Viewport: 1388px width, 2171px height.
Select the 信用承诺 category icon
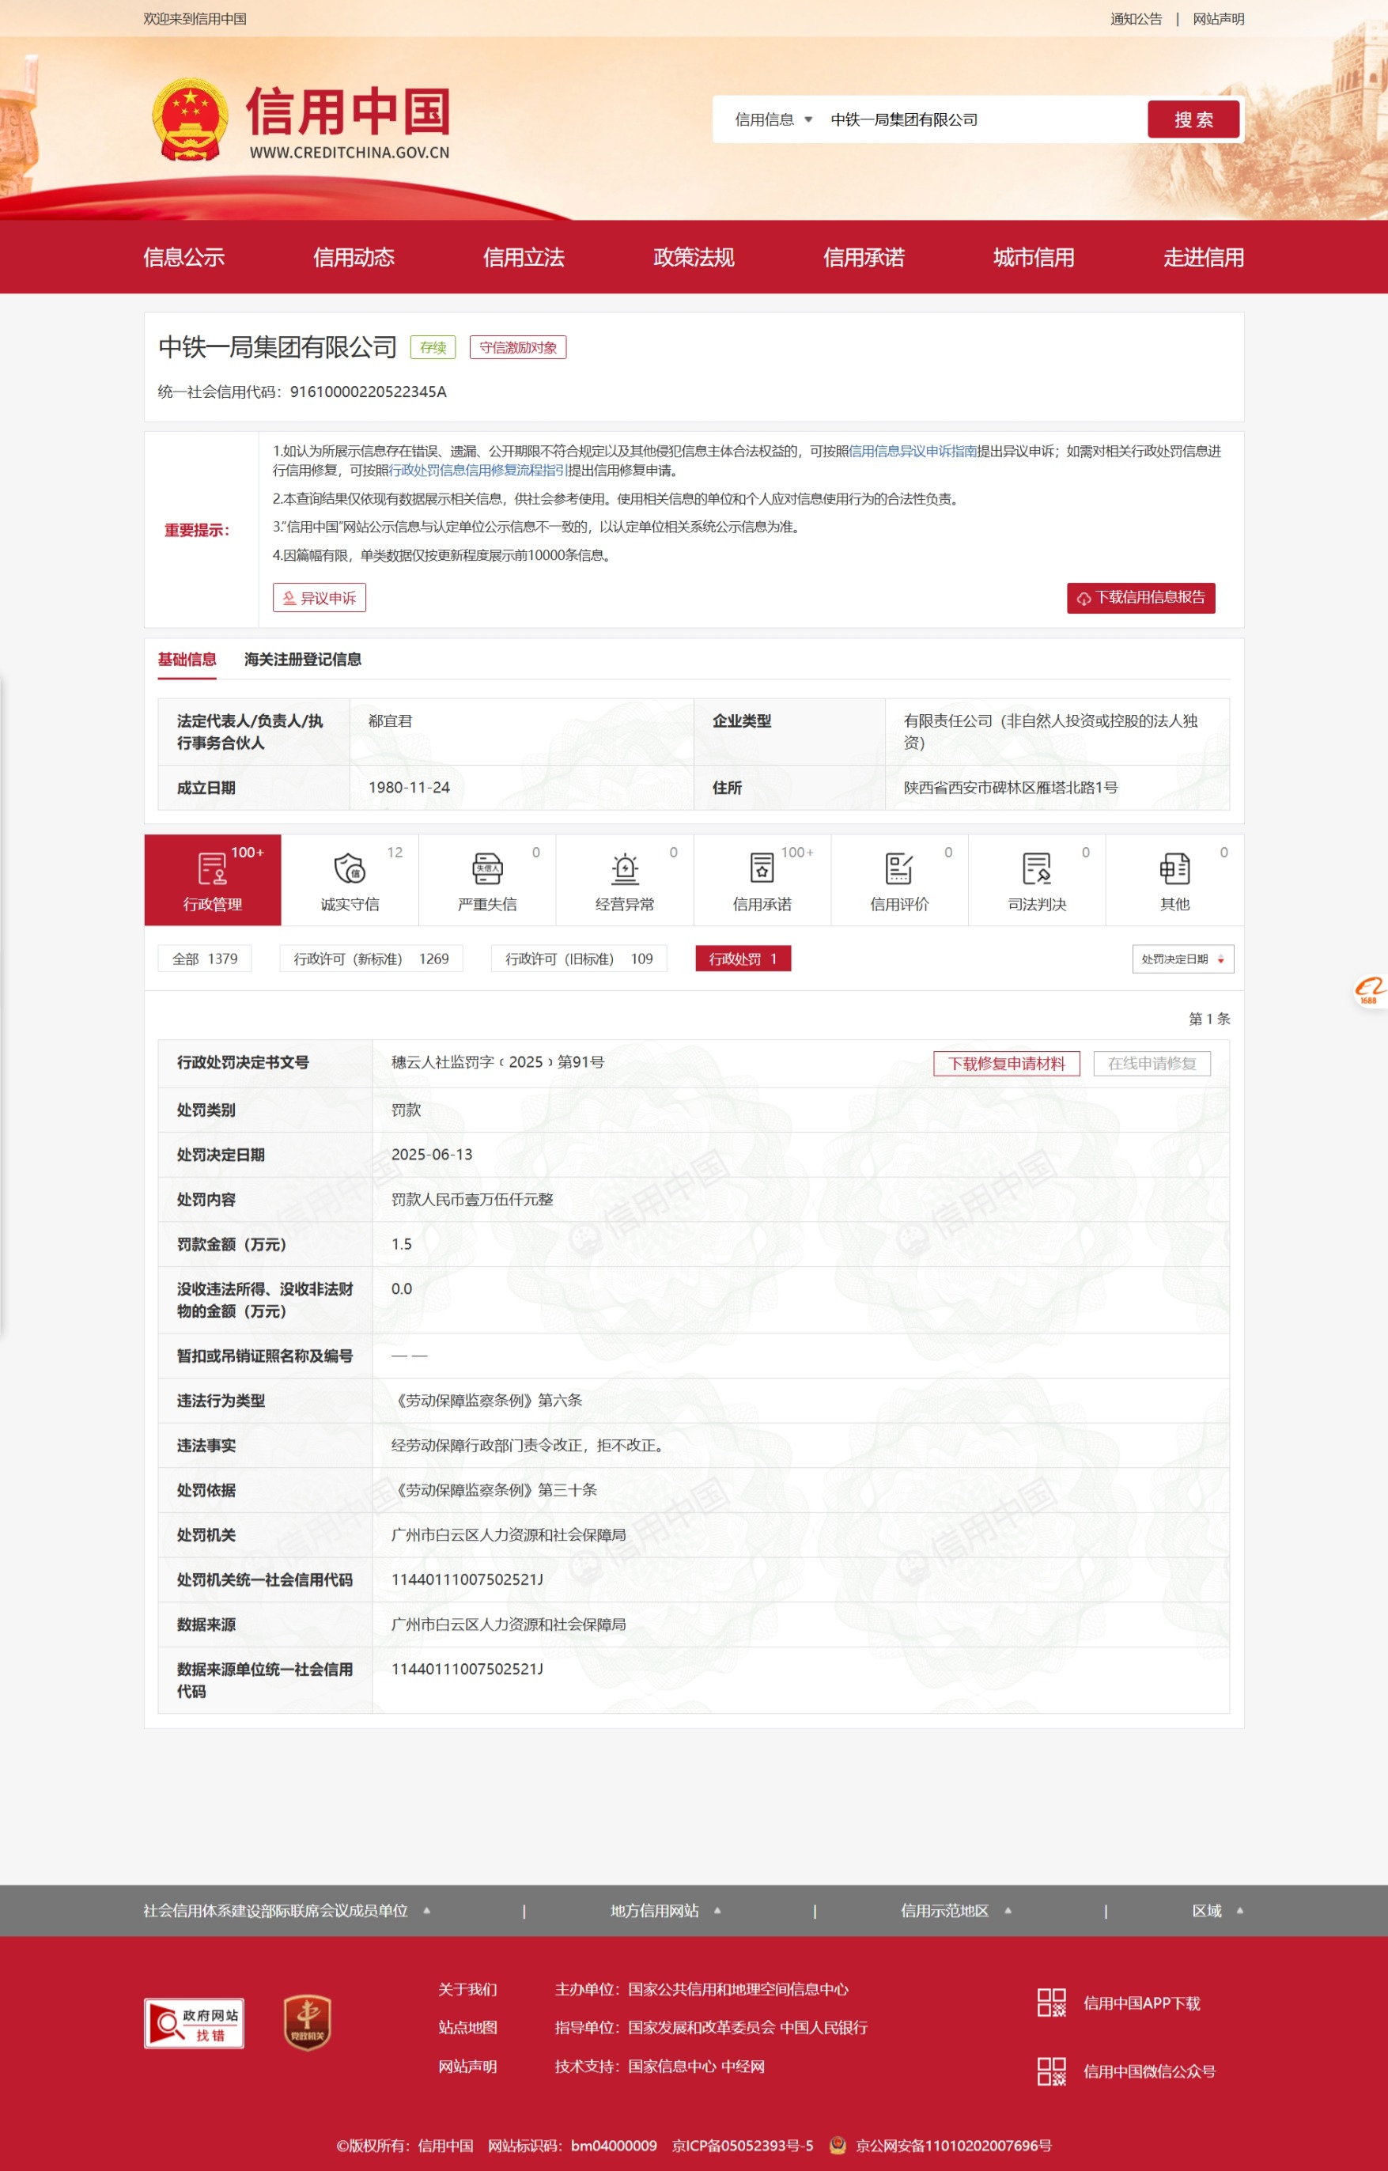pyautogui.click(x=762, y=869)
